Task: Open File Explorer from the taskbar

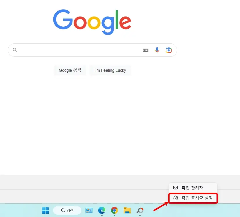Action: point(127,210)
